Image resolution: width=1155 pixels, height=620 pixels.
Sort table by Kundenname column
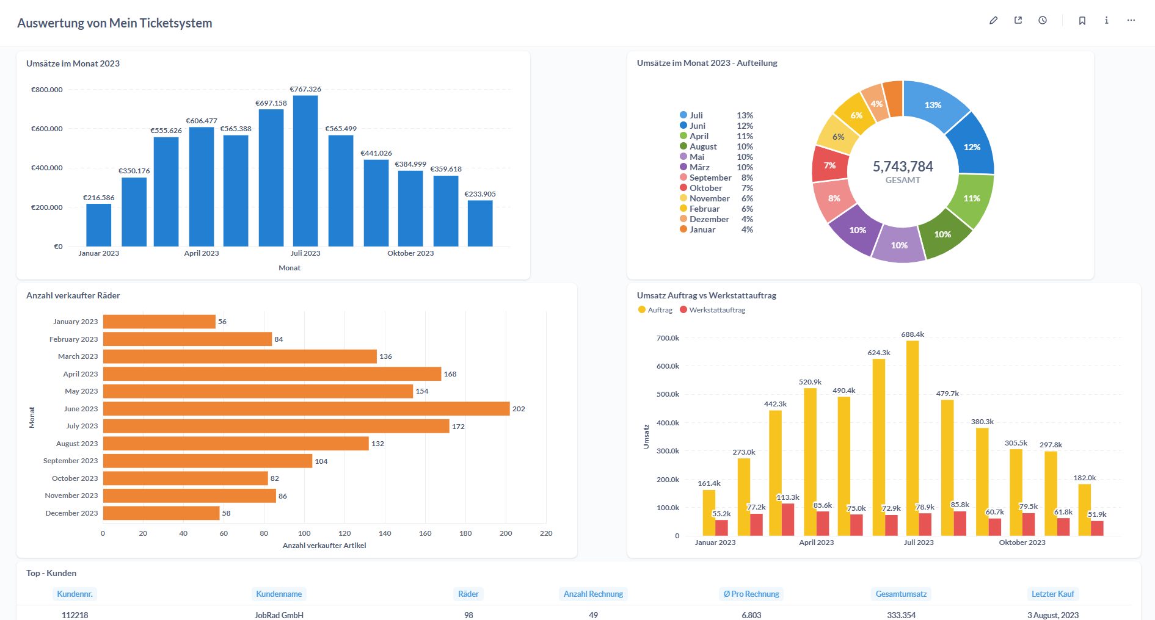[x=279, y=594]
